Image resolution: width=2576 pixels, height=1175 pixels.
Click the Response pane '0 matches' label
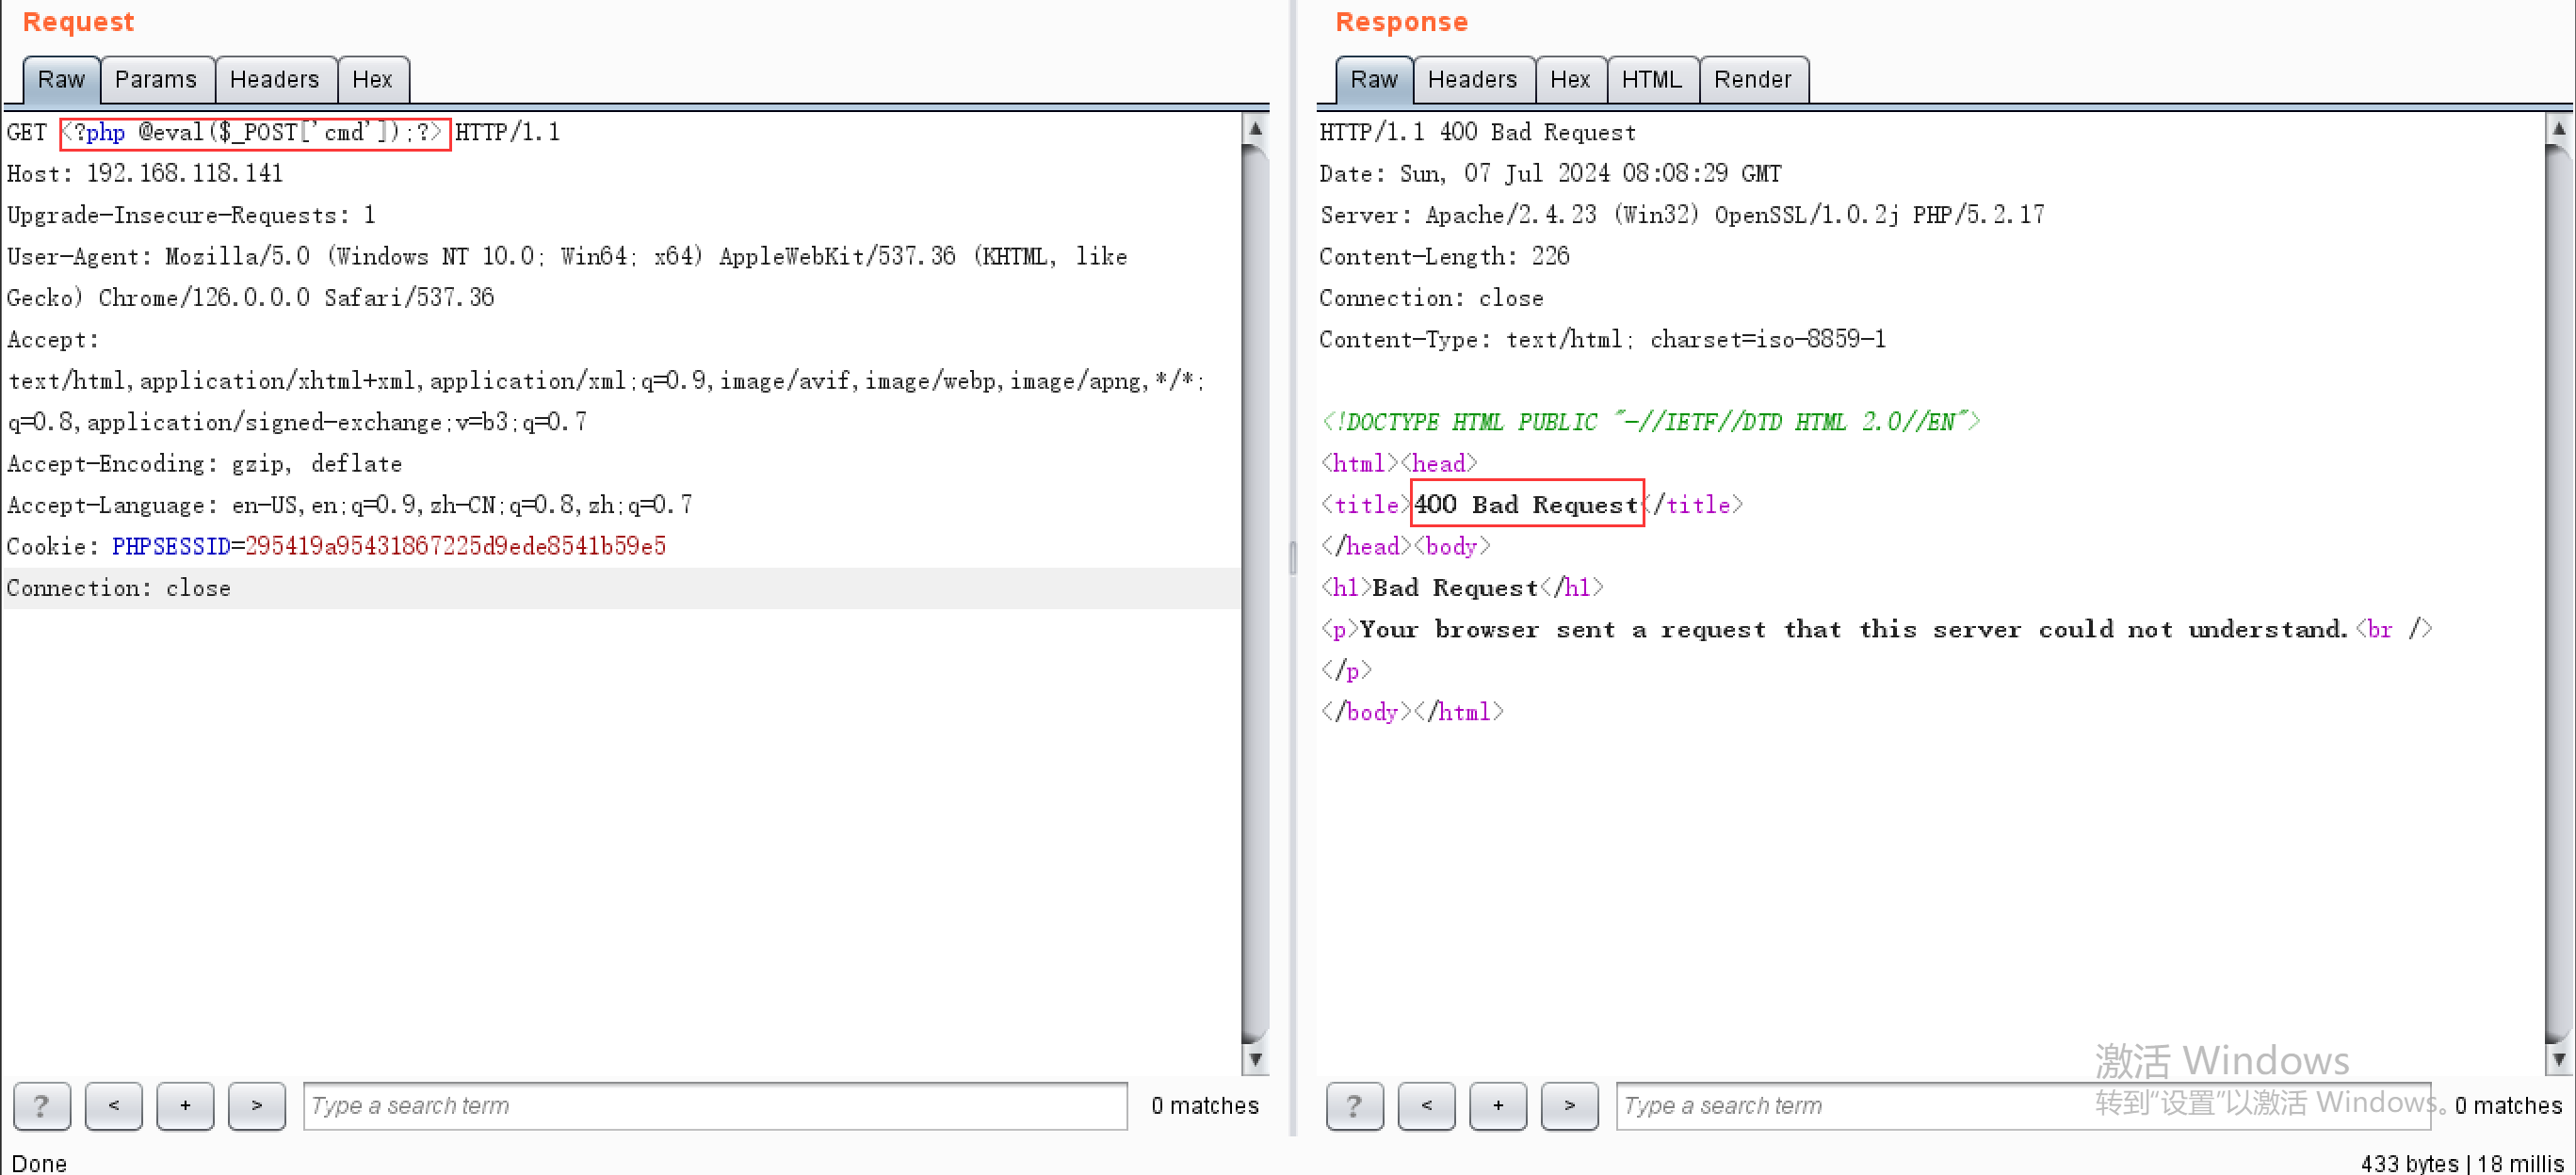(2508, 1105)
